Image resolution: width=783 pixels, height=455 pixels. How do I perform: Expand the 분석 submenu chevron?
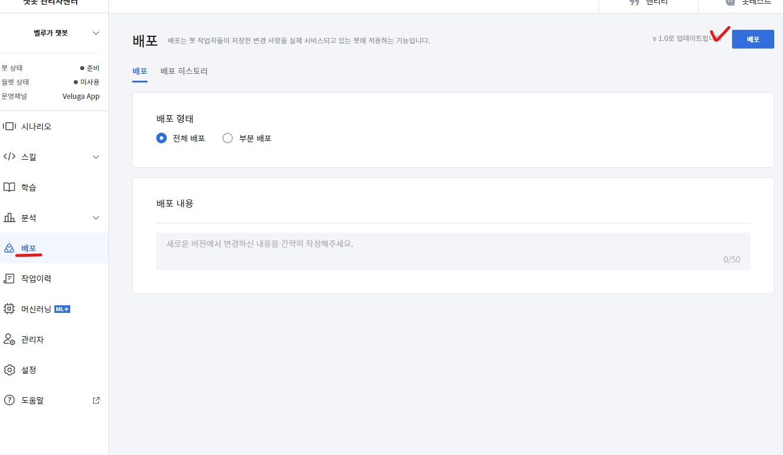pyautogui.click(x=96, y=218)
